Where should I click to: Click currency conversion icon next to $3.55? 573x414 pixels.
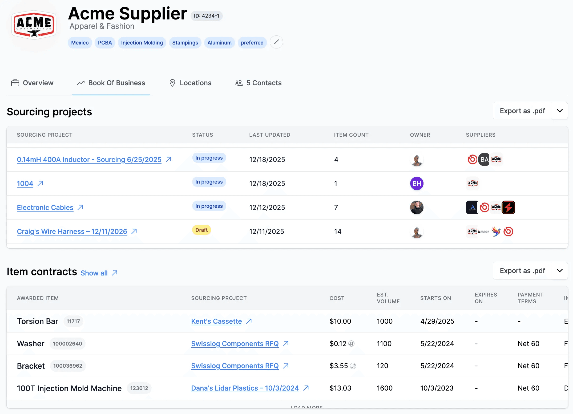(353, 366)
